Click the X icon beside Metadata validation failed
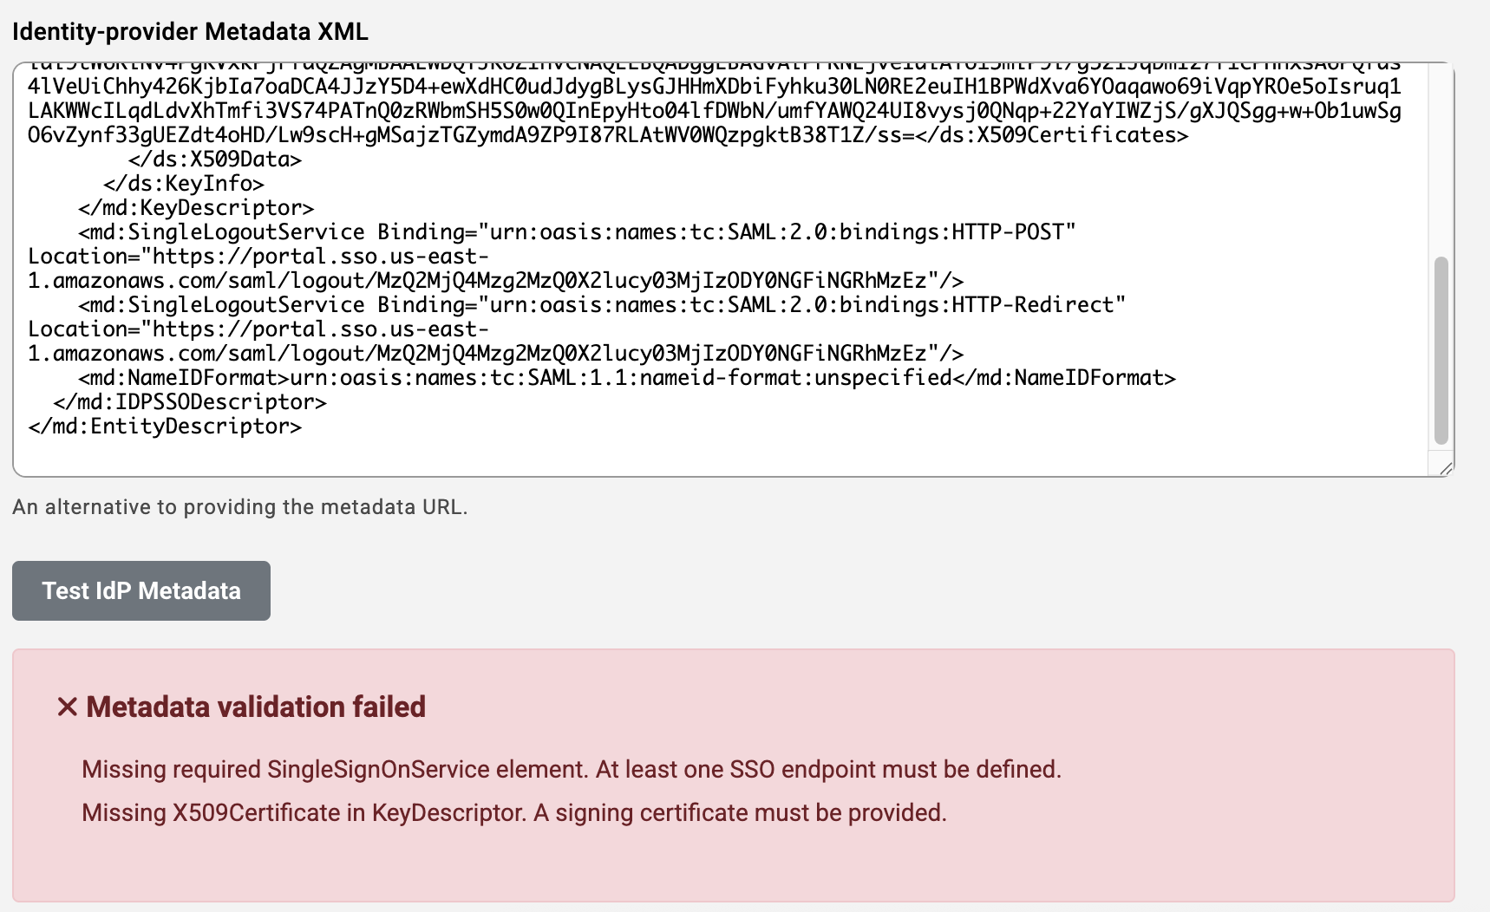 pos(67,707)
